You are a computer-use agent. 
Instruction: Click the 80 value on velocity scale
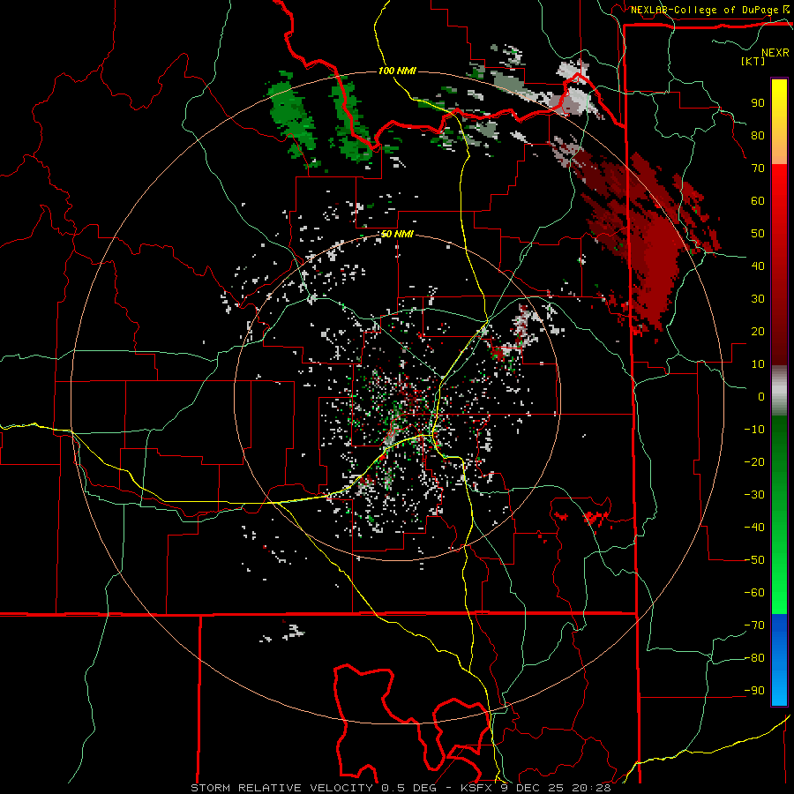(758, 135)
